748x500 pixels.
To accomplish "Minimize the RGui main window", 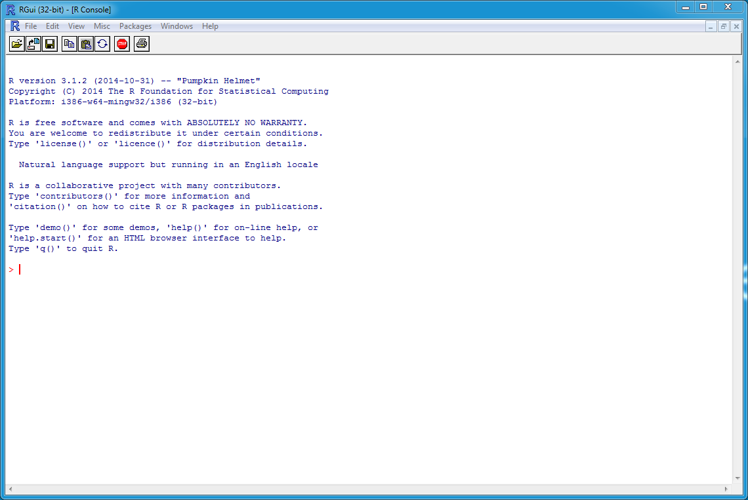I will [686, 7].
